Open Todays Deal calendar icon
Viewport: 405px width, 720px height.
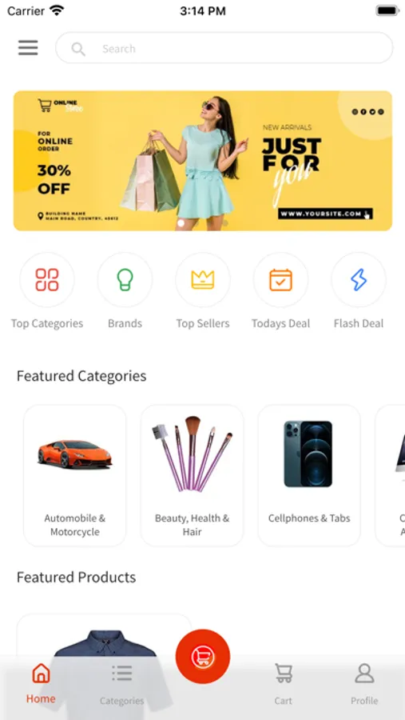(280, 280)
